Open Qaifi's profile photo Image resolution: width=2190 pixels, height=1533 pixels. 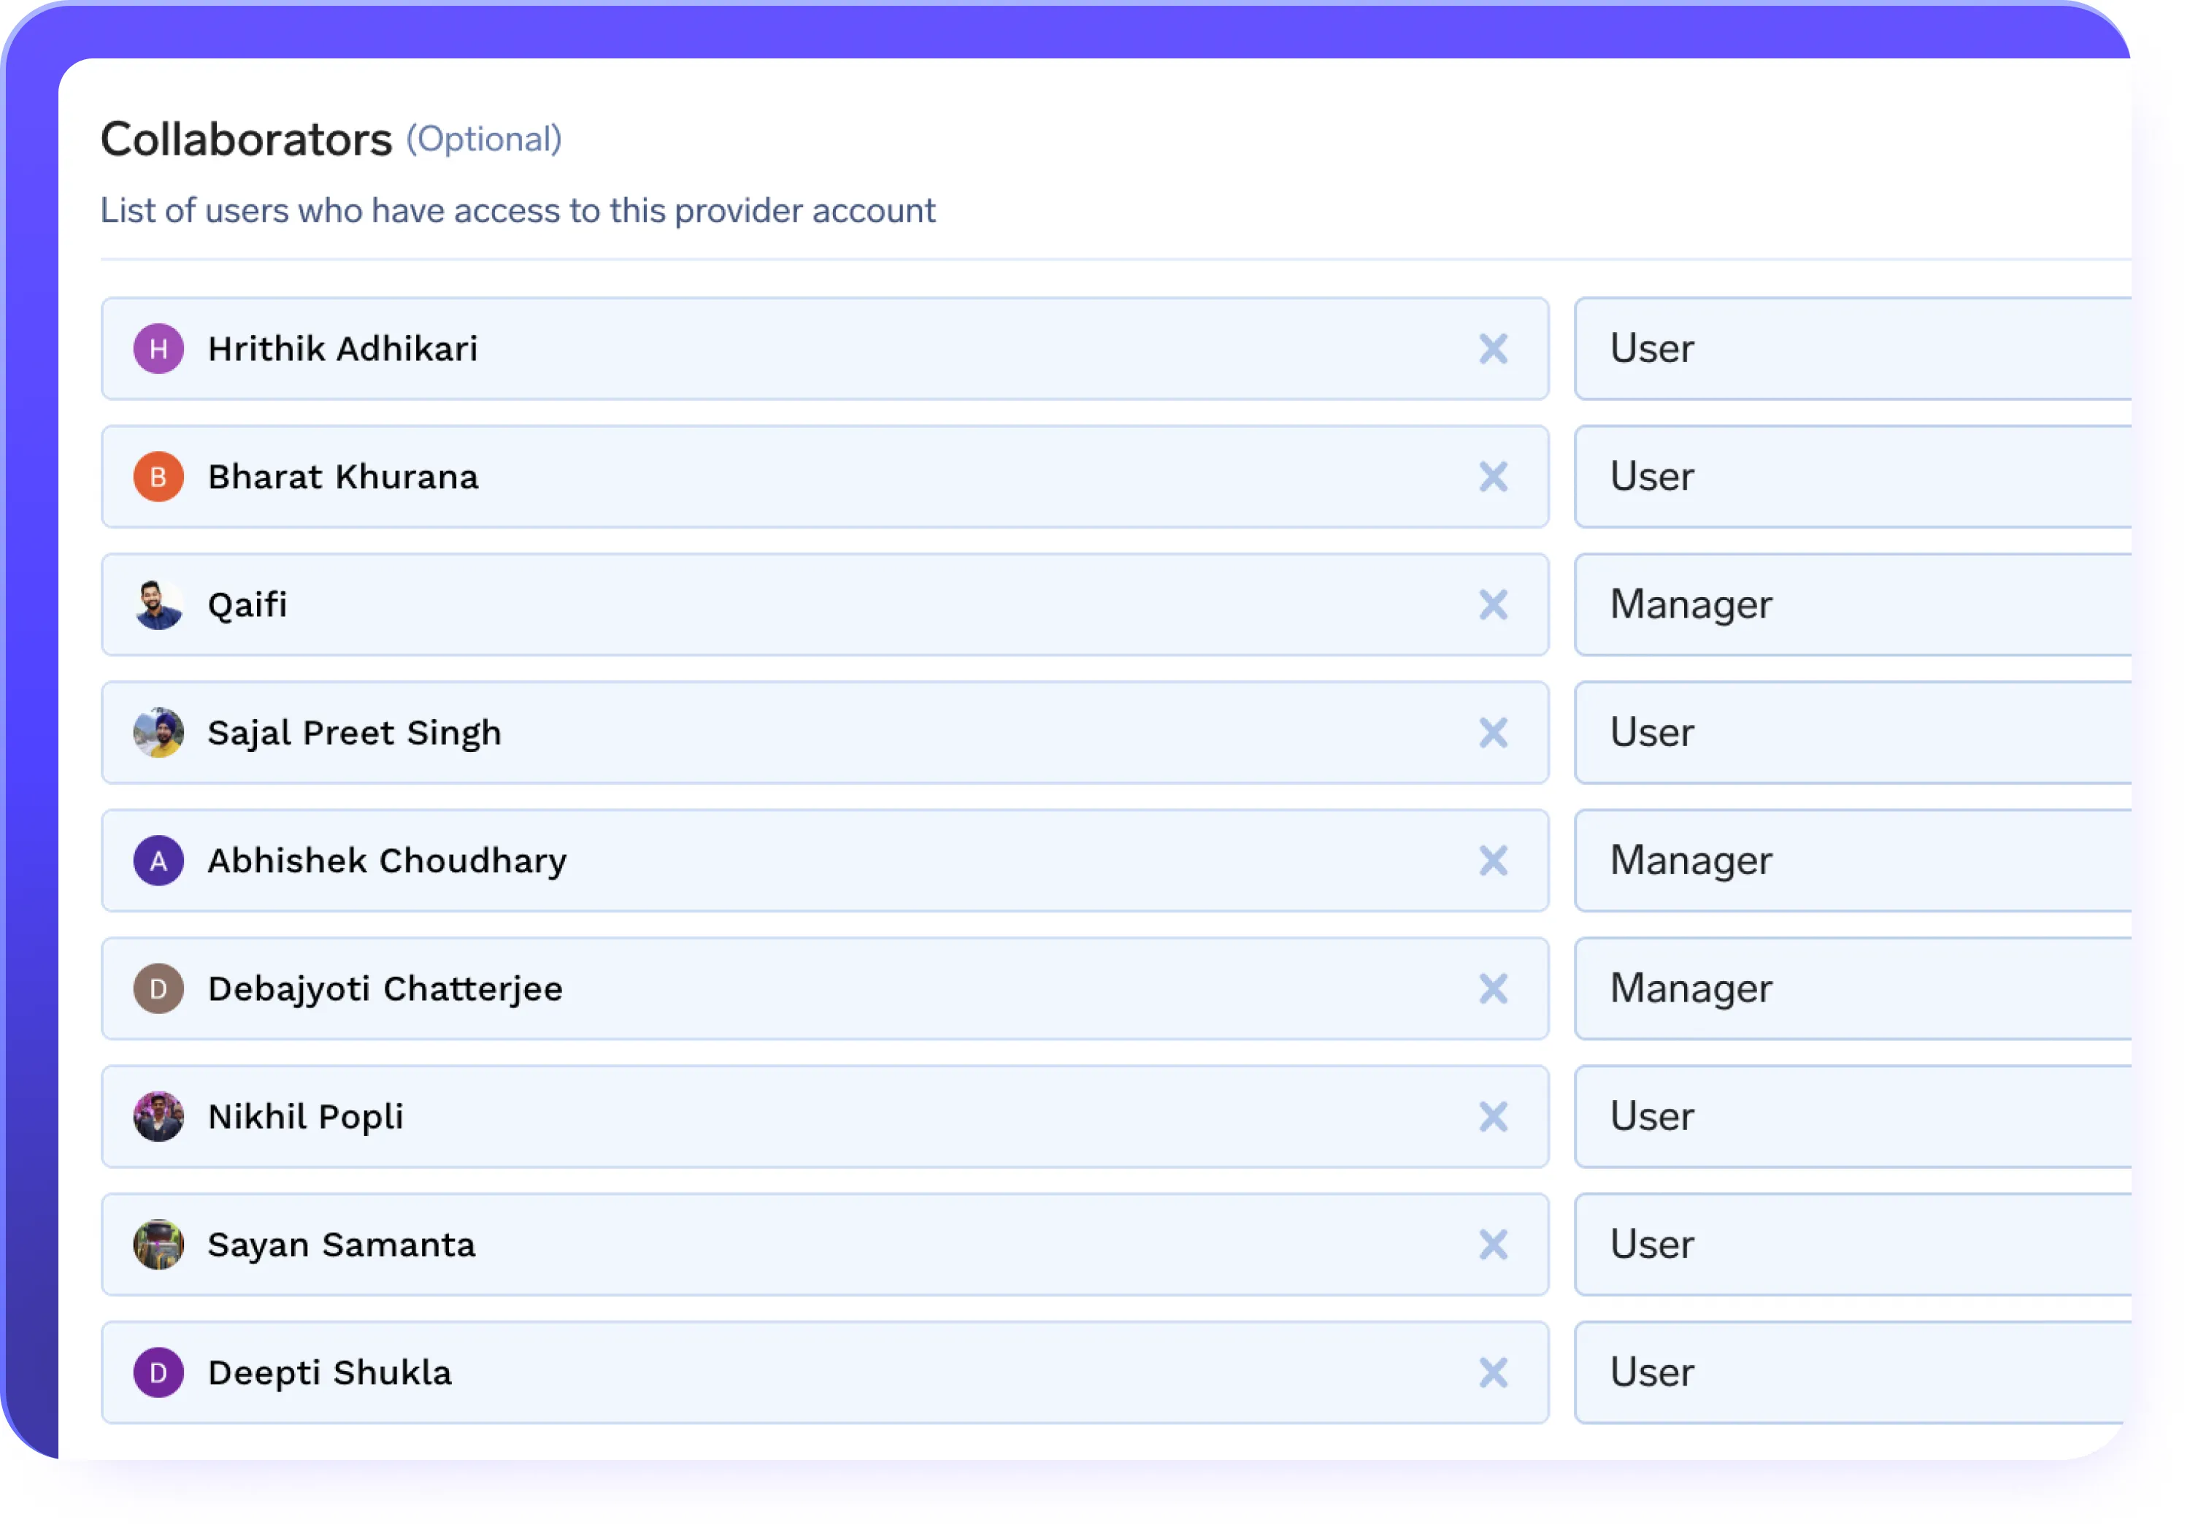click(x=158, y=605)
